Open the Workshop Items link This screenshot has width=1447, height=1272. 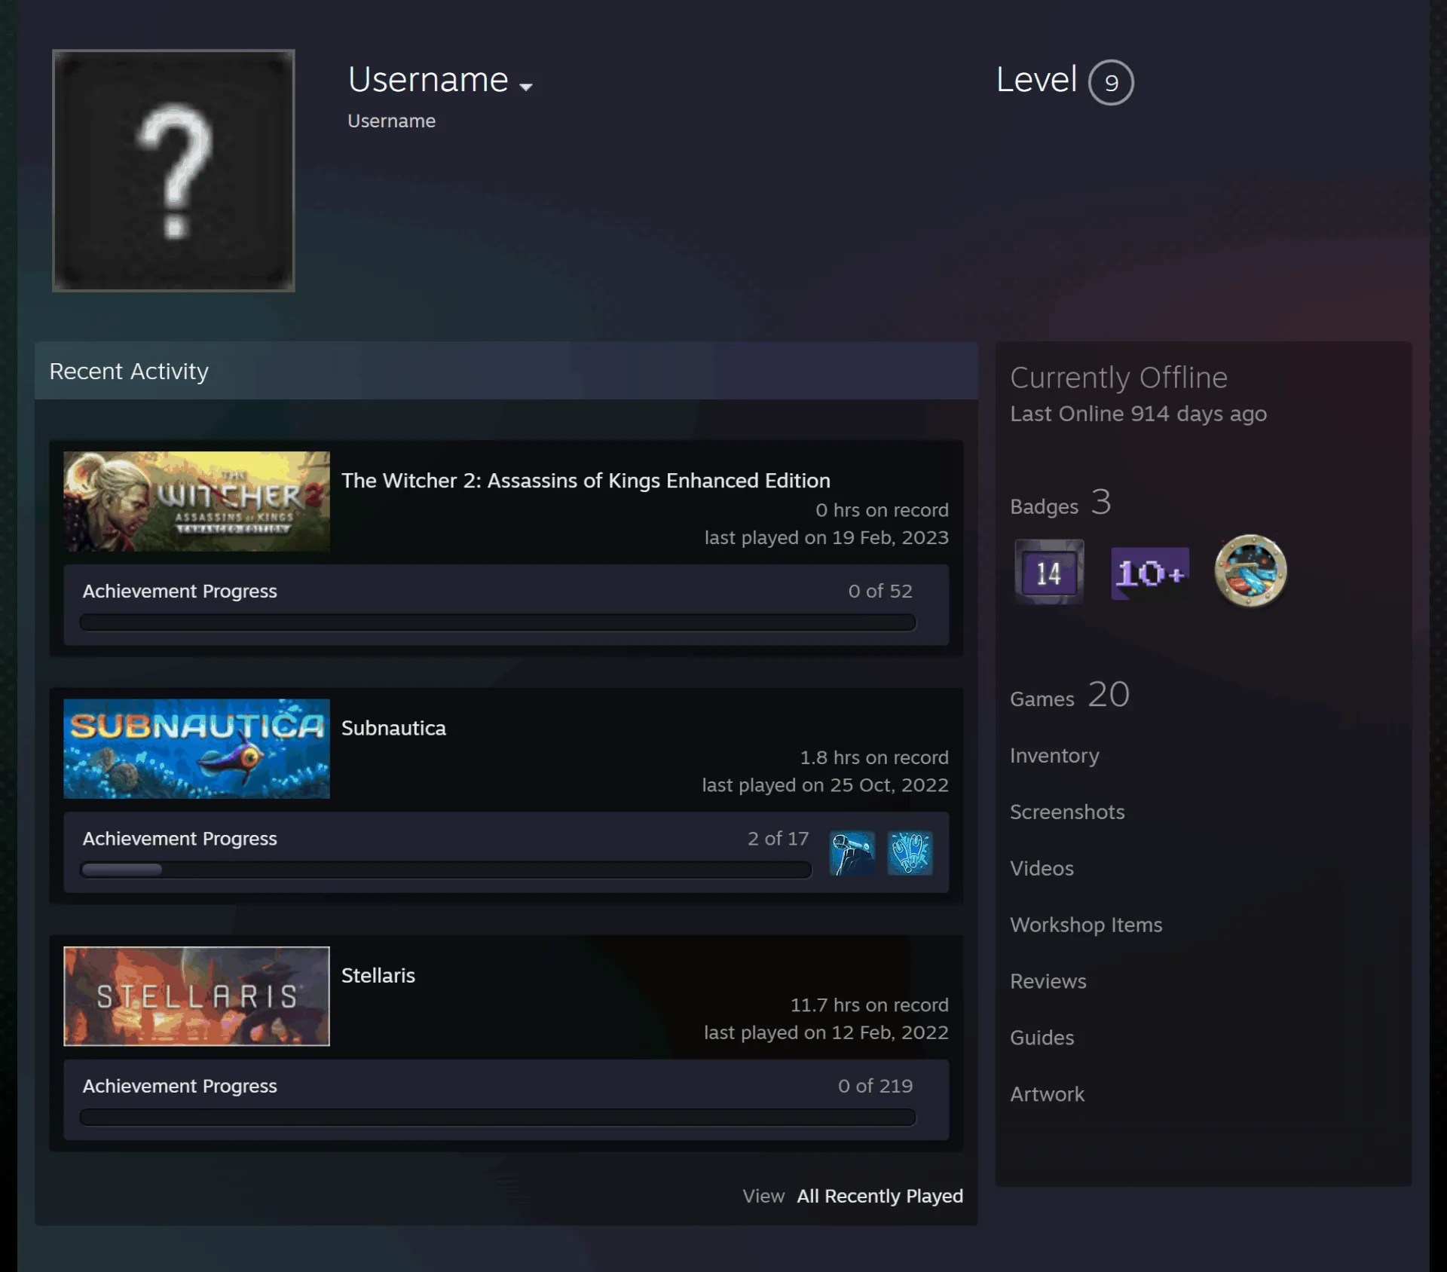pyautogui.click(x=1086, y=925)
